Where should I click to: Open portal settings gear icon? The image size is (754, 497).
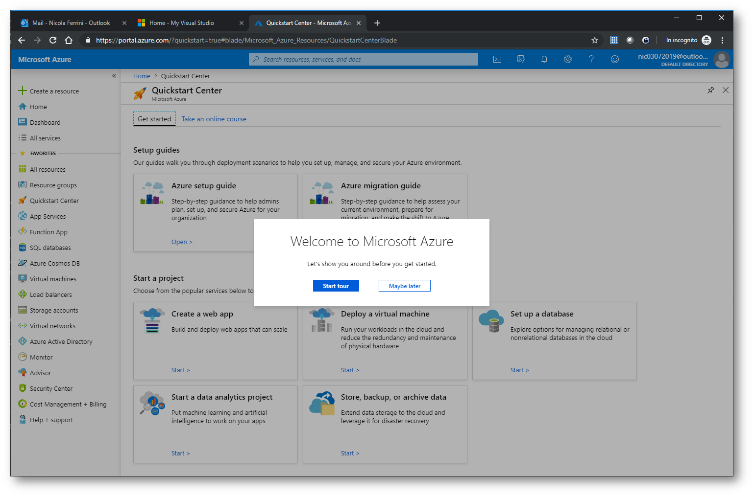pyautogui.click(x=568, y=59)
